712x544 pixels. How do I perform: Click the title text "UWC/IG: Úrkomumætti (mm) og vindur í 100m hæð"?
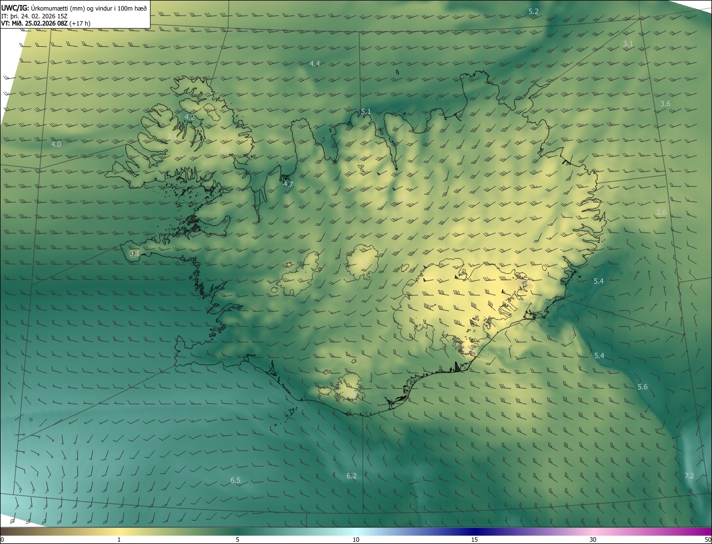(x=74, y=8)
